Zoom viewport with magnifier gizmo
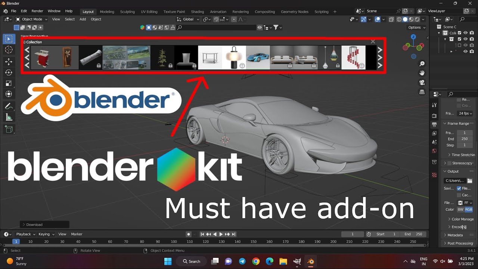This screenshot has height=269, width=478. tap(422, 64)
